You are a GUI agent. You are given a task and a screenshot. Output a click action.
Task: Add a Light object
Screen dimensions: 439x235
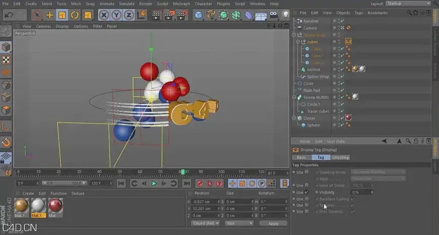click(x=285, y=15)
